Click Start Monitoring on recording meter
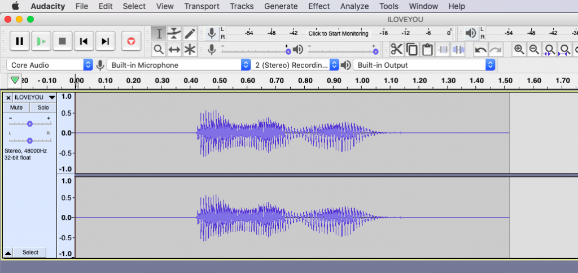Viewport: 578px width, 273px height. (x=338, y=33)
